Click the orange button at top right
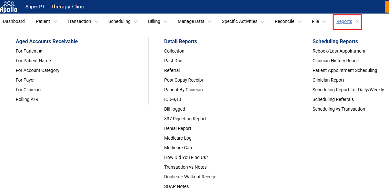The width and height of the screenshot is (389, 188). (x=387, y=7)
